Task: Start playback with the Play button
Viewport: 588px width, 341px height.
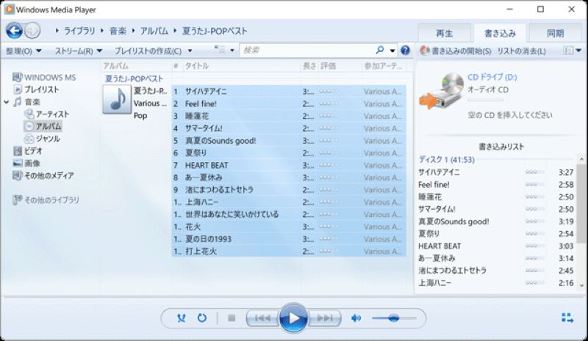Action: tap(293, 318)
